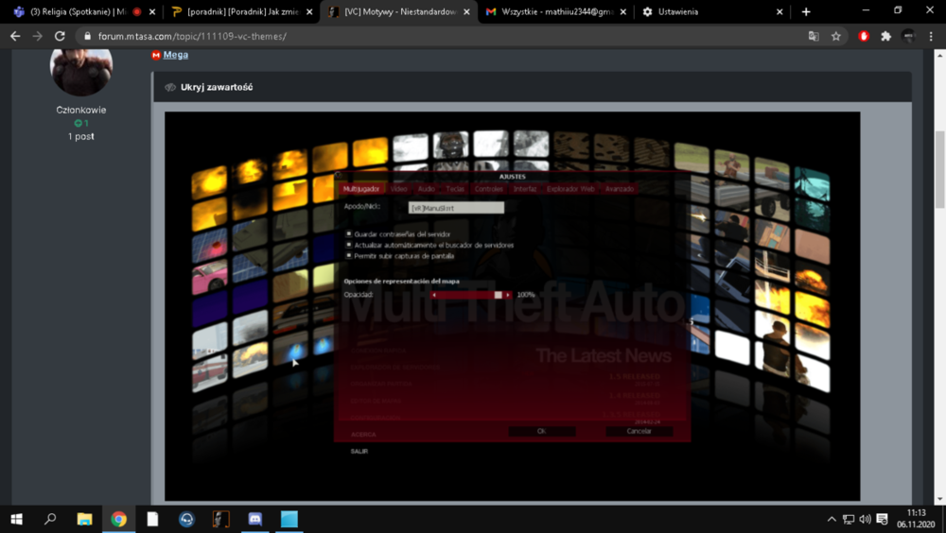Switch to the Gmail Wszystkie tab
This screenshot has height=533, width=946.
555,11
